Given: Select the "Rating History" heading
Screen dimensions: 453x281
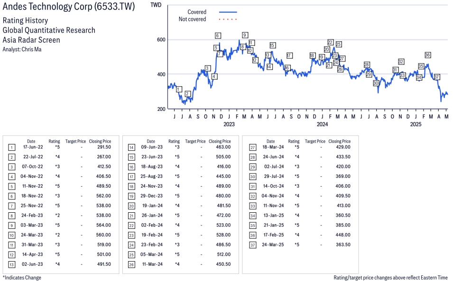Looking at the screenshot, I should pos(26,20).
